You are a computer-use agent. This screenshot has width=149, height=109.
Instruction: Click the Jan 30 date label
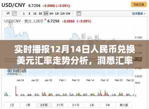pyautogui.click(x=48, y=80)
